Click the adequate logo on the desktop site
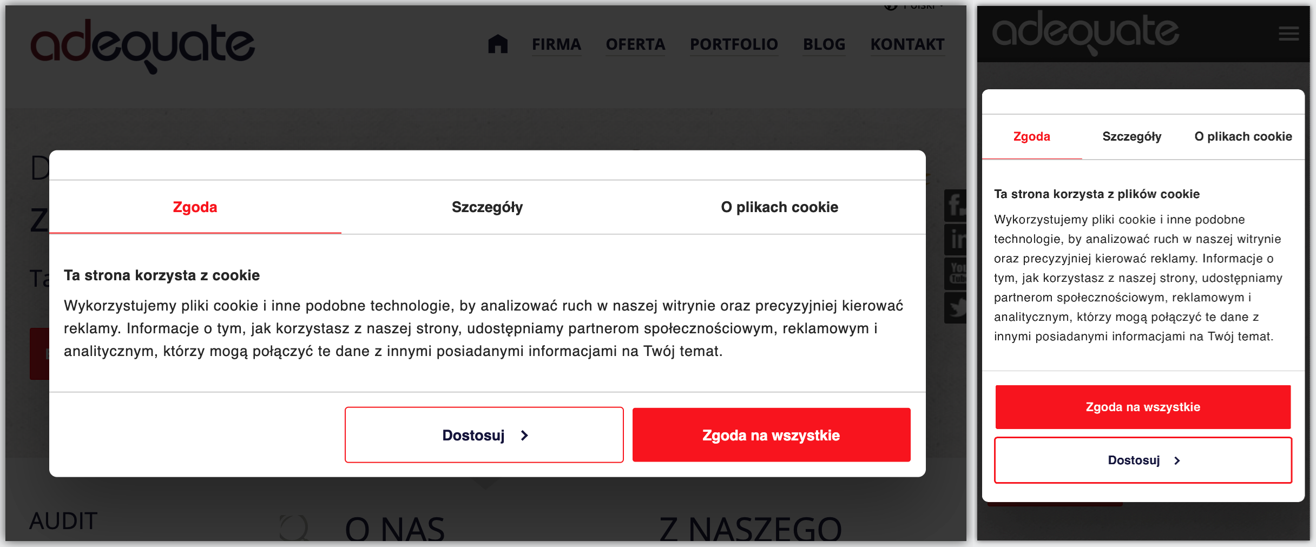The height and width of the screenshot is (547, 1316). [142, 46]
